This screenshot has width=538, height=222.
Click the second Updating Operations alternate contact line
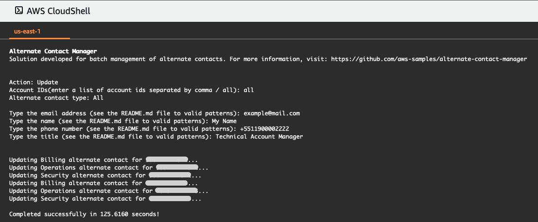(x=109, y=191)
